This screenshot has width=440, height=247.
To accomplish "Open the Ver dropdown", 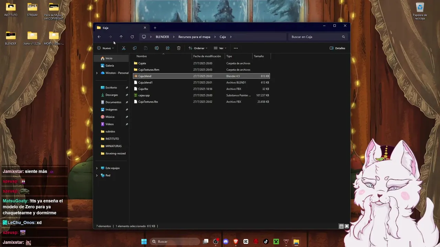I will point(220,48).
